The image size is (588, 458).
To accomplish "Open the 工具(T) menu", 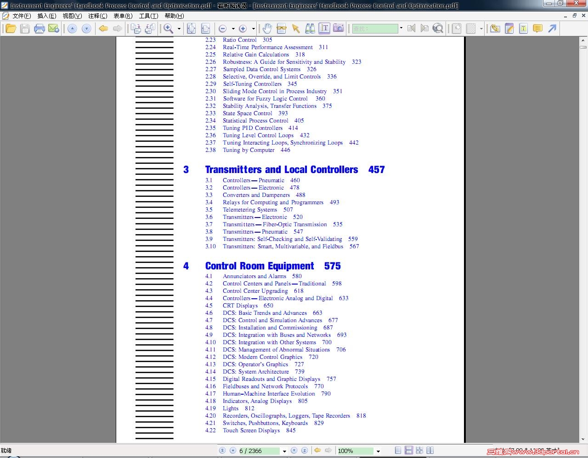I will 148,16.
